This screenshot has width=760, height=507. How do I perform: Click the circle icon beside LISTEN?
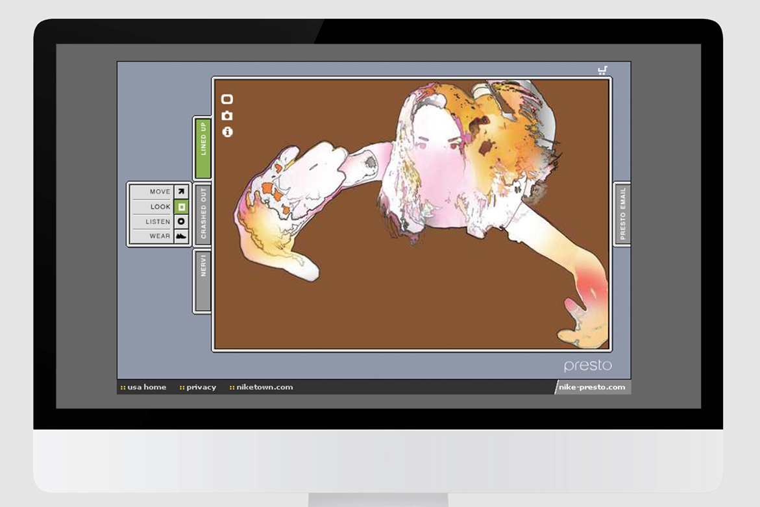point(181,221)
